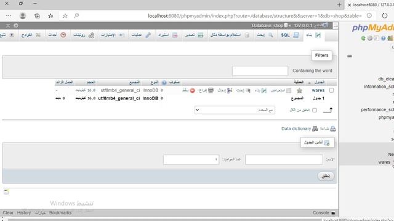Click the rows column help icon
Viewport: 394px width, 221px height.
(x=164, y=82)
